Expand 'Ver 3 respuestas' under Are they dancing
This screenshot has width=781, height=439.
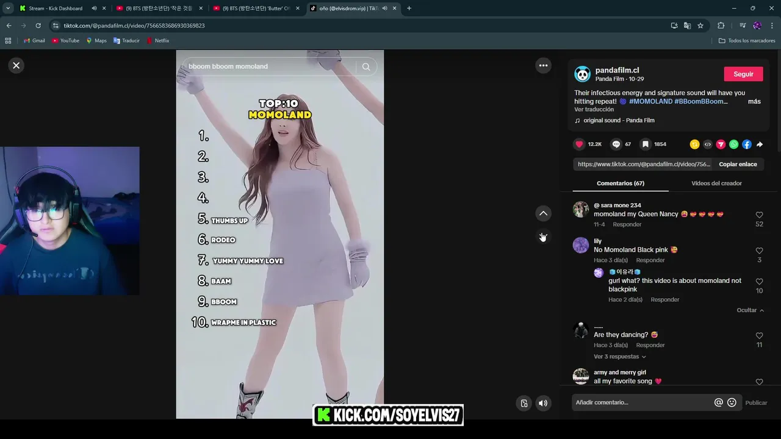coord(619,357)
